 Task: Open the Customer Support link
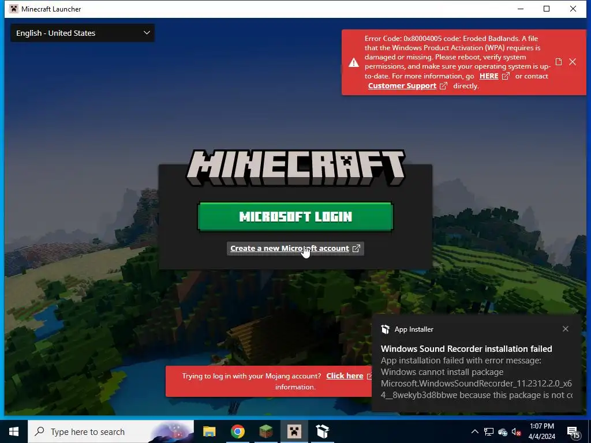[402, 86]
